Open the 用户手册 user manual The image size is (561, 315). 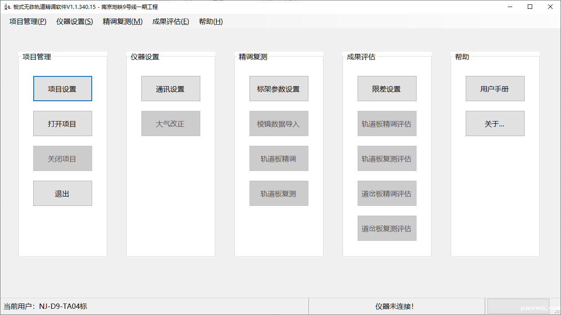pos(495,89)
